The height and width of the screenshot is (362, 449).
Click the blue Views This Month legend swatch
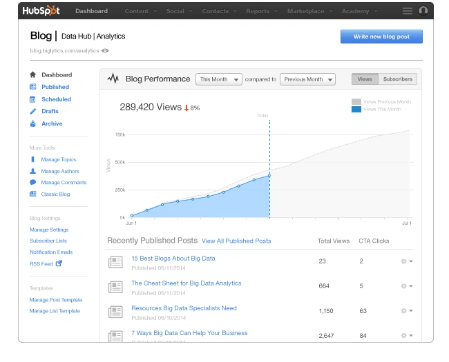coord(356,109)
